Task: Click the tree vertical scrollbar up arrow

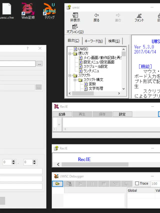Action: (x=123, y=49)
